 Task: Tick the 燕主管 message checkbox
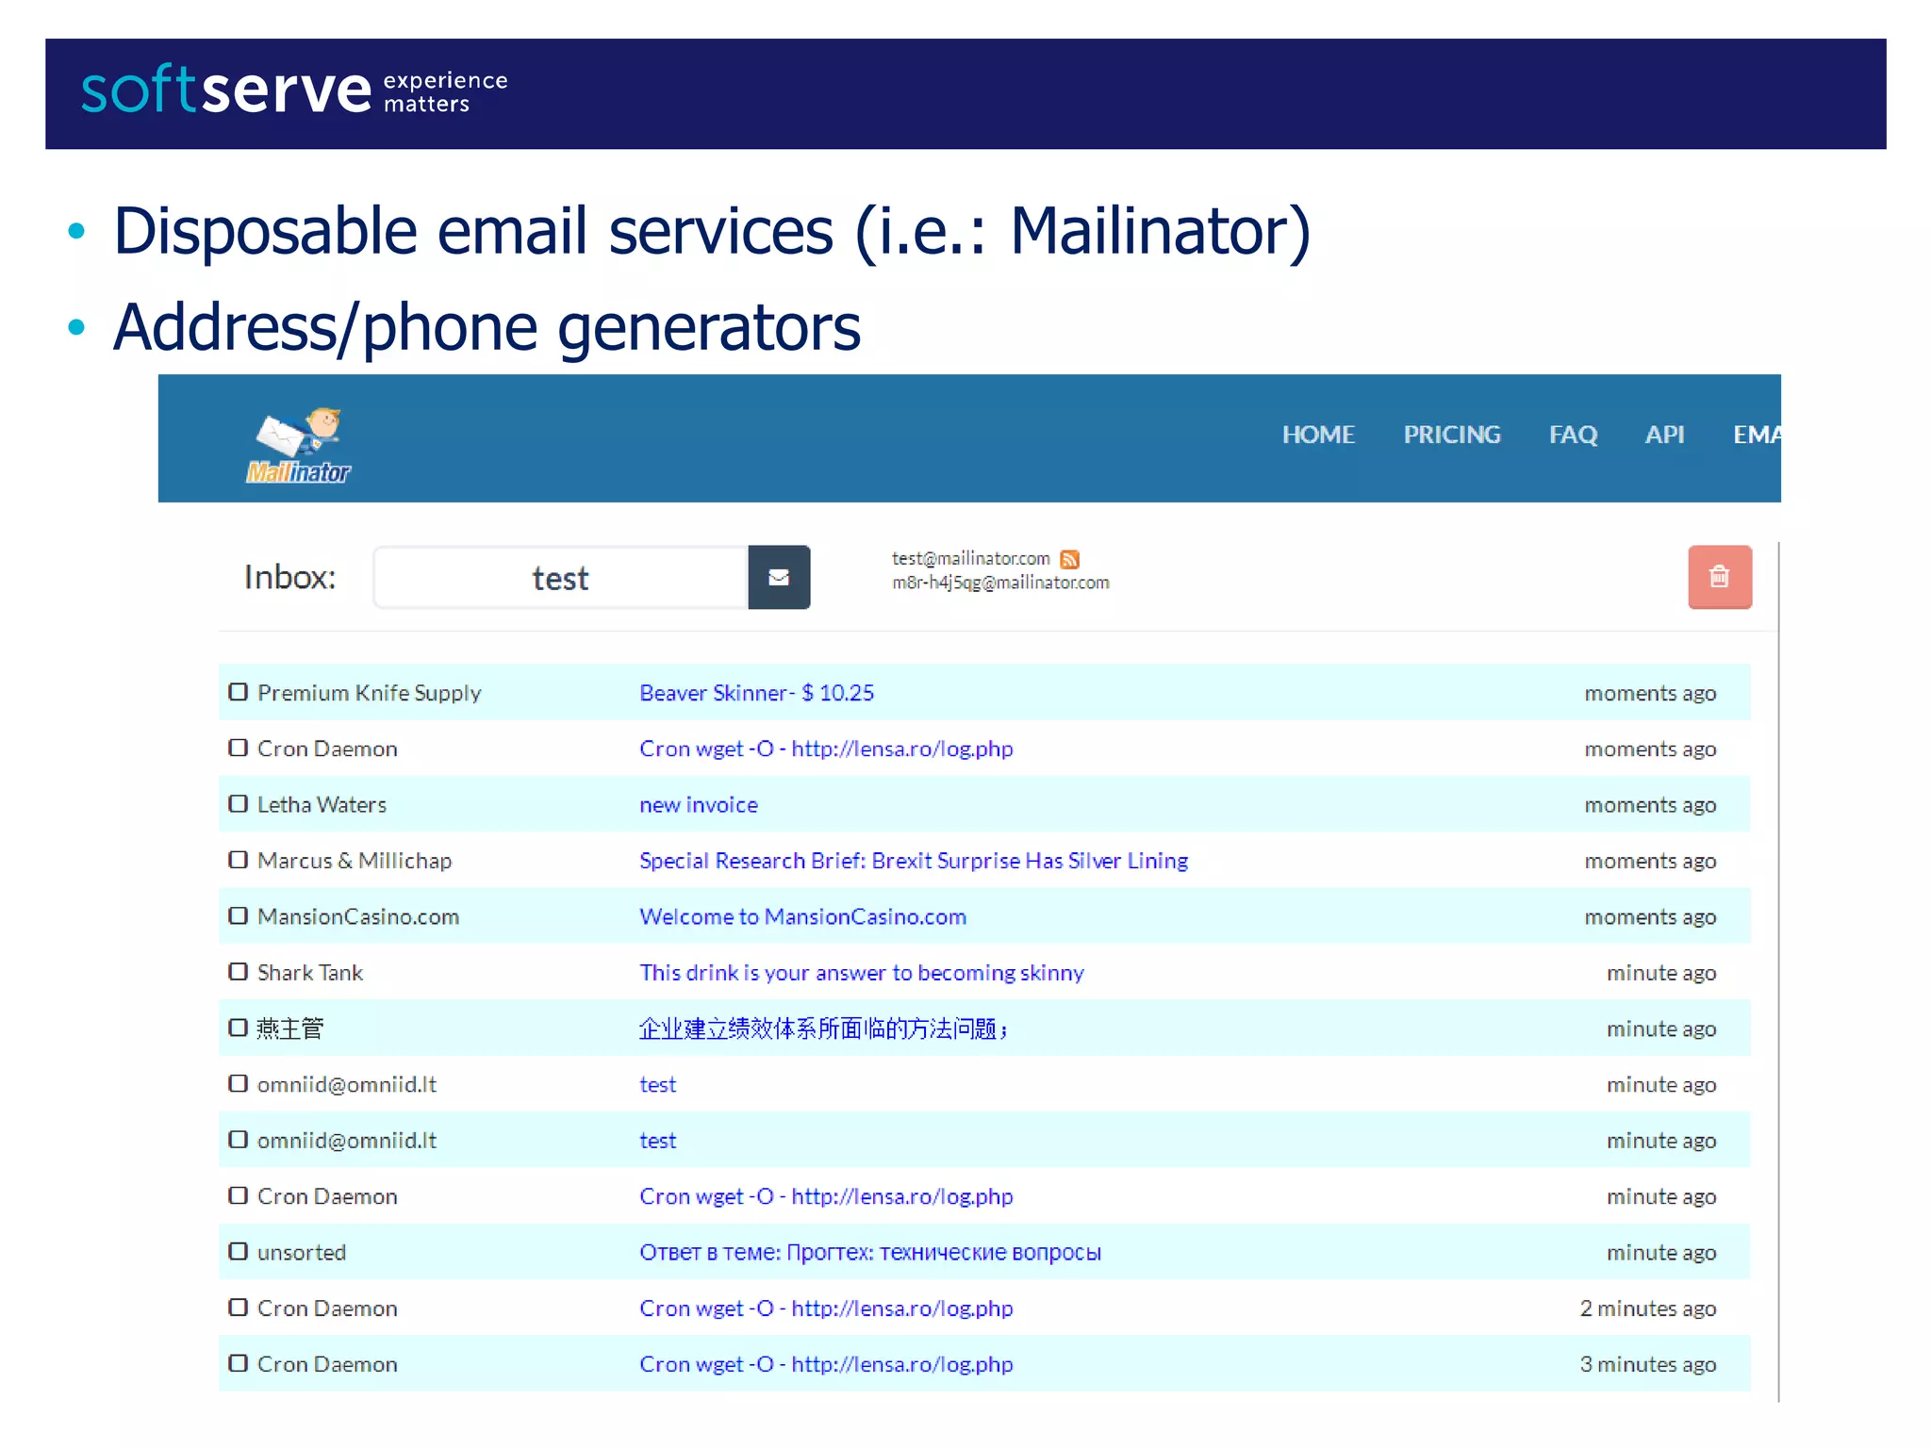tap(239, 1028)
